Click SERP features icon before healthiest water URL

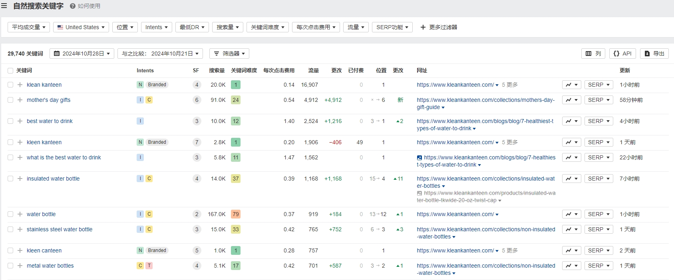(x=419, y=158)
